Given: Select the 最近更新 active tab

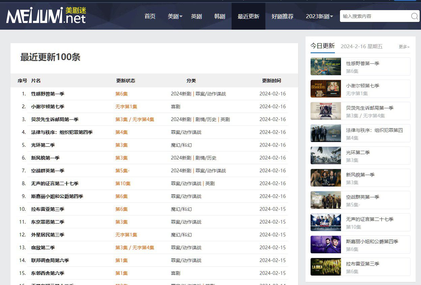Looking at the screenshot, I should (x=248, y=16).
